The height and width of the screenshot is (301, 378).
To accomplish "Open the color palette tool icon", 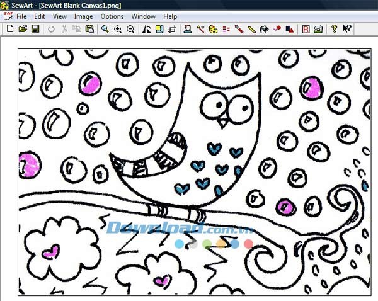I will pos(214,29).
